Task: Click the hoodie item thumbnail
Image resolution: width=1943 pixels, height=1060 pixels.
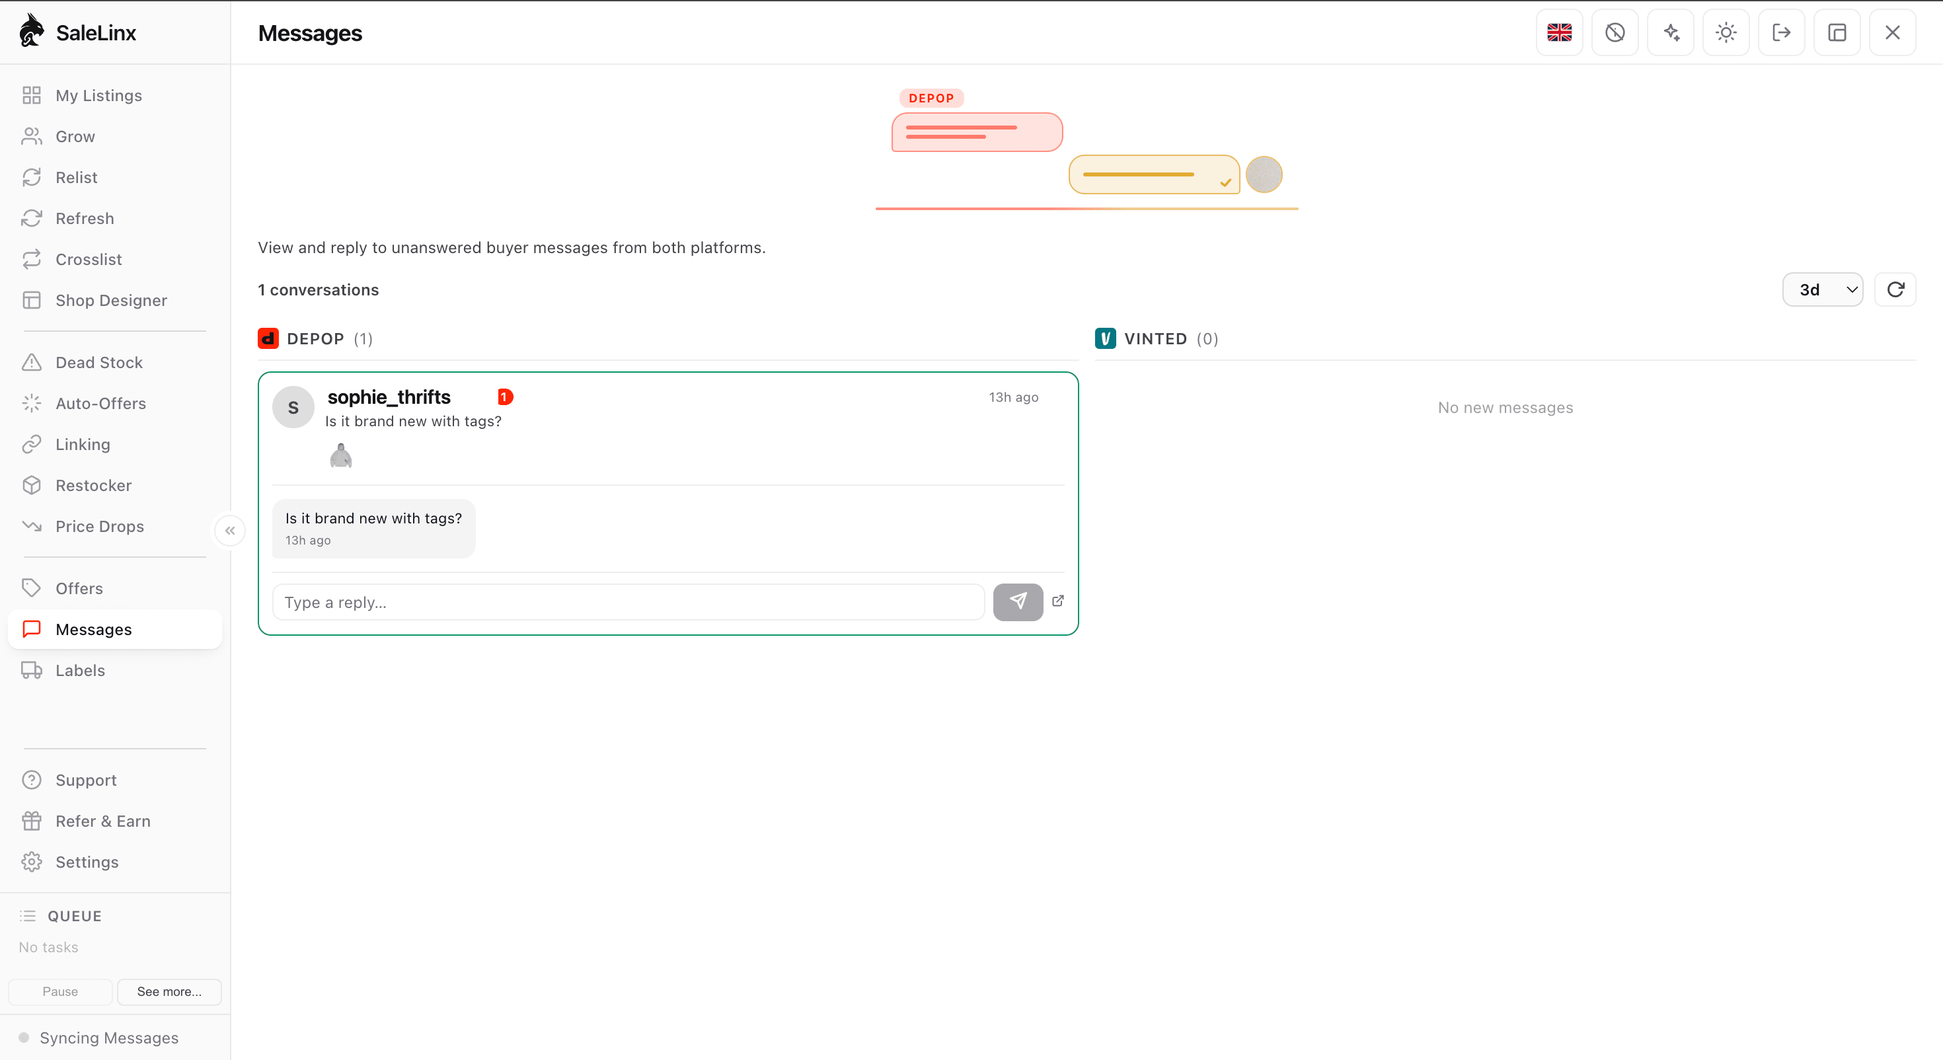Action: [341, 456]
